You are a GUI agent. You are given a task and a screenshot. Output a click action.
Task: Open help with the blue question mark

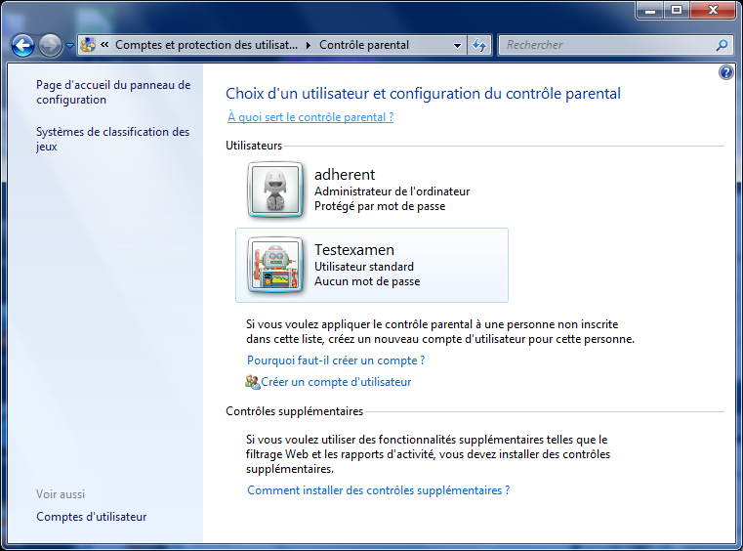click(x=725, y=72)
